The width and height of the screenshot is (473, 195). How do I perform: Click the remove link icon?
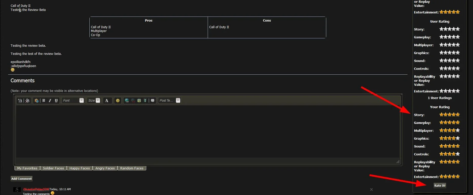coord(133,101)
